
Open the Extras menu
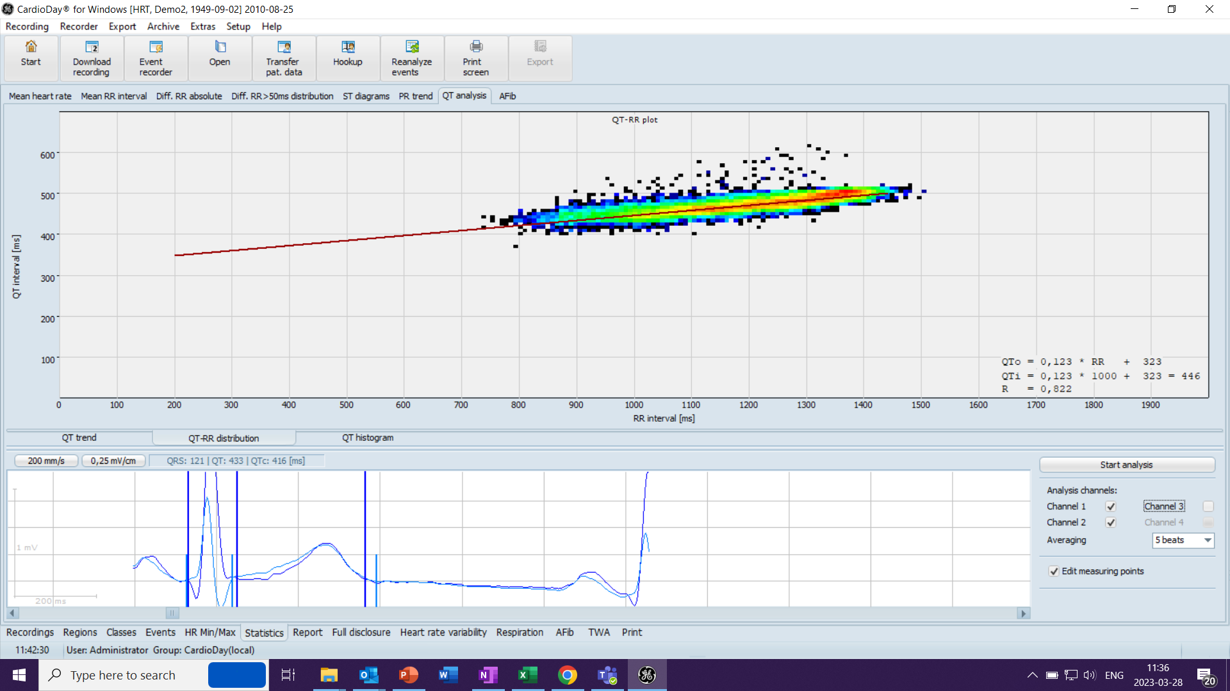click(x=202, y=26)
